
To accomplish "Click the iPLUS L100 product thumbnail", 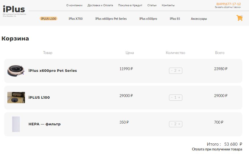I will pyautogui.click(x=16, y=98).
